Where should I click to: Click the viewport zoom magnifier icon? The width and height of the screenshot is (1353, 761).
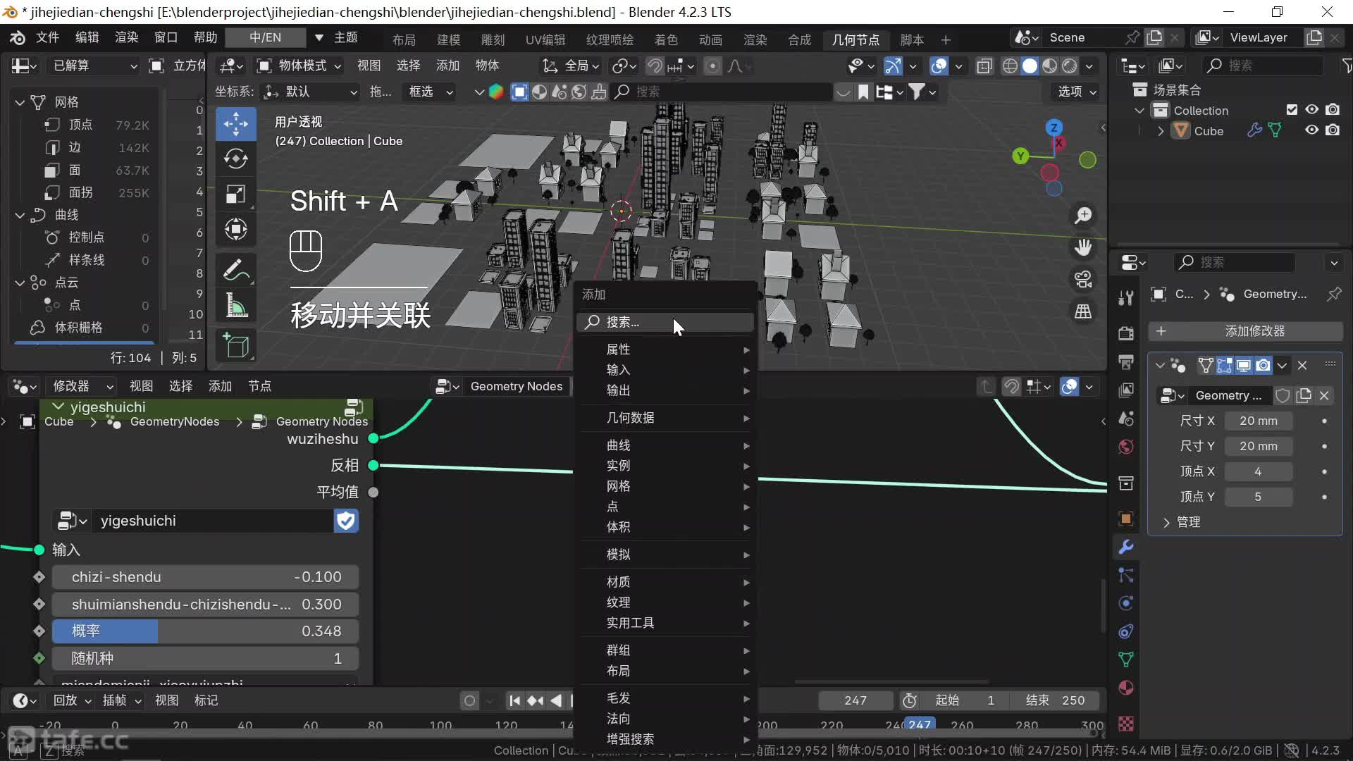[1083, 216]
